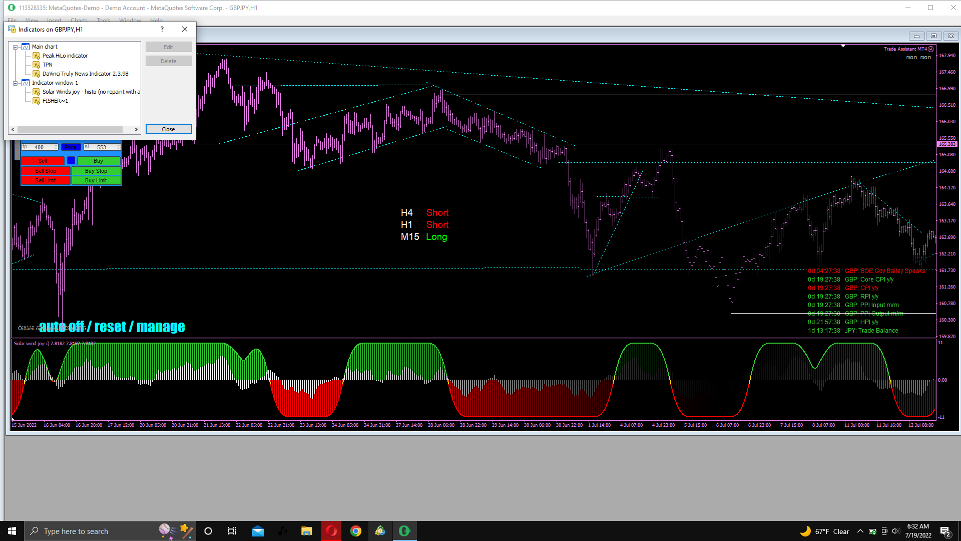
Task: Close the Indicators dialog with Close button
Action: click(168, 129)
